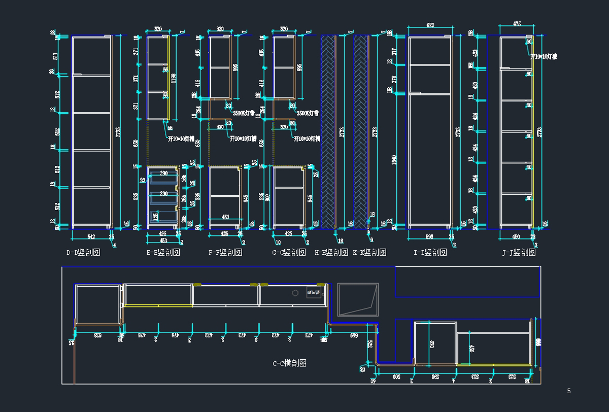The width and height of the screenshot is (609, 412).
Task: Select the G-G竖剖图 title text
Action: (289, 253)
